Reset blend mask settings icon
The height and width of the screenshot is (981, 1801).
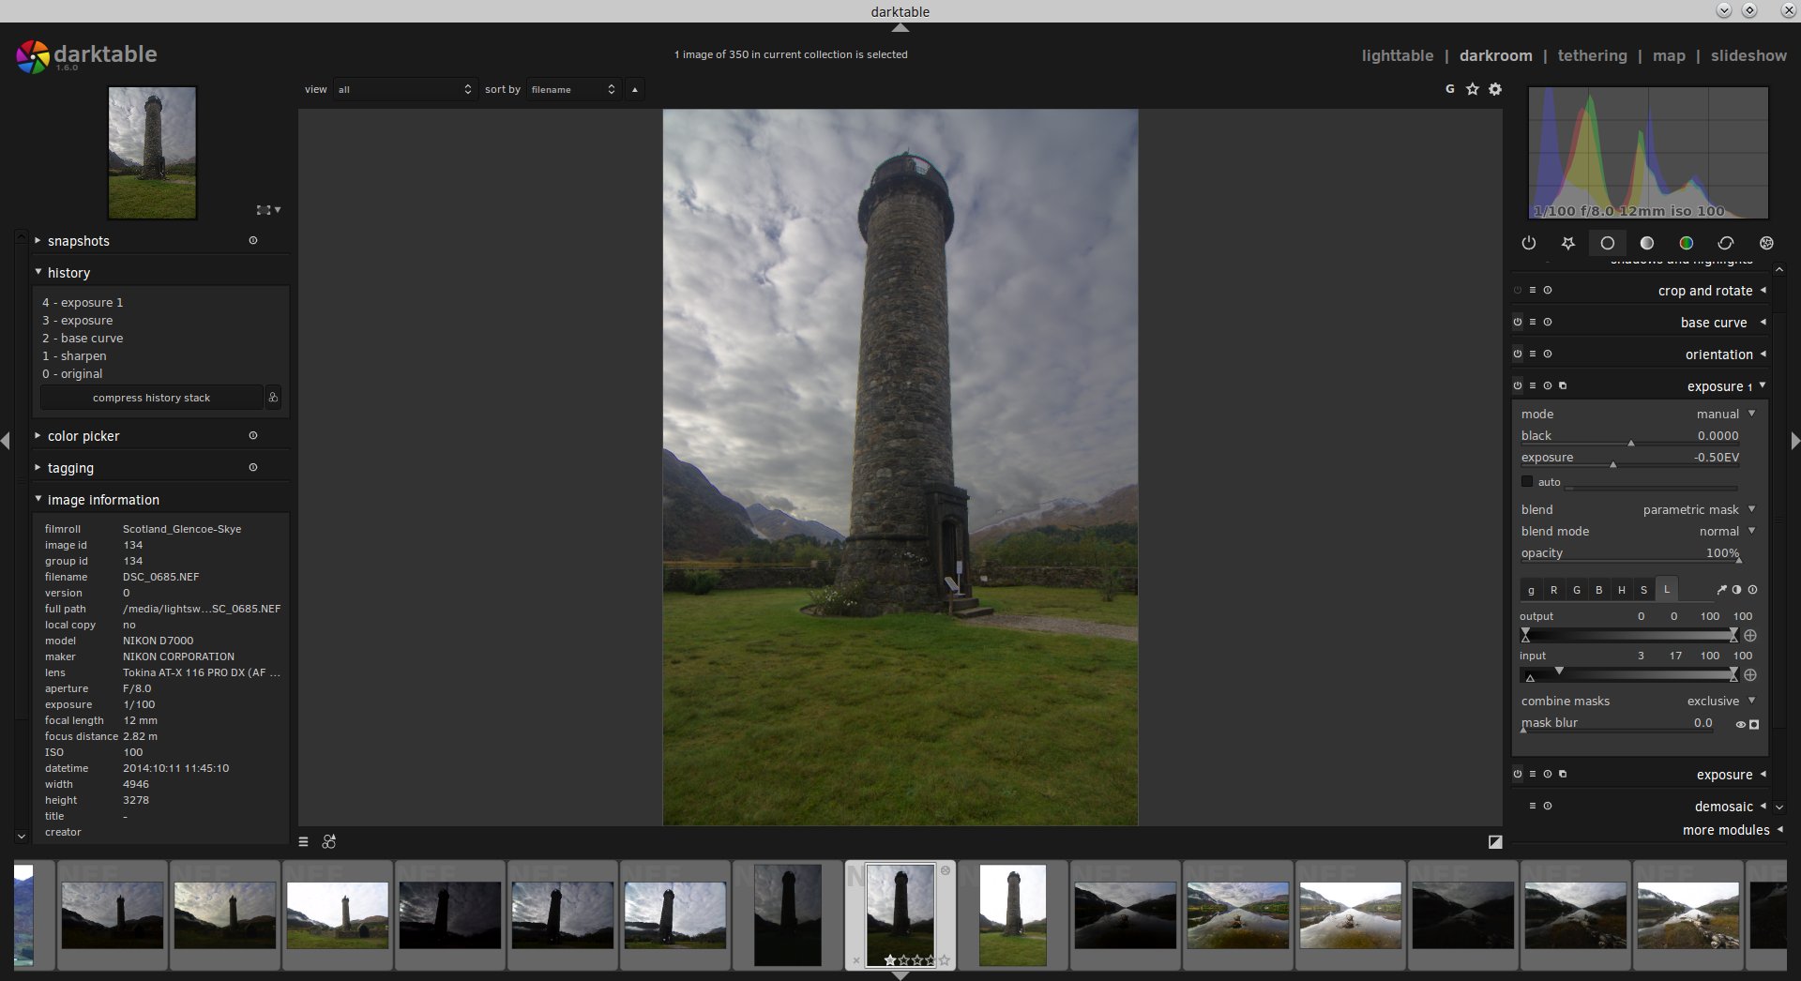(1752, 590)
